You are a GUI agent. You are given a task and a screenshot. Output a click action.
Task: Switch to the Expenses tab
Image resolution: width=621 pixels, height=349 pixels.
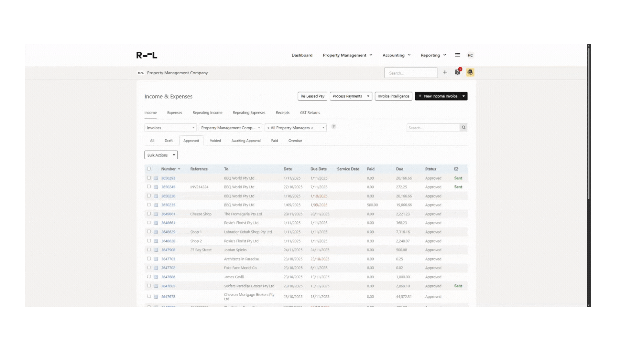point(175,113)
